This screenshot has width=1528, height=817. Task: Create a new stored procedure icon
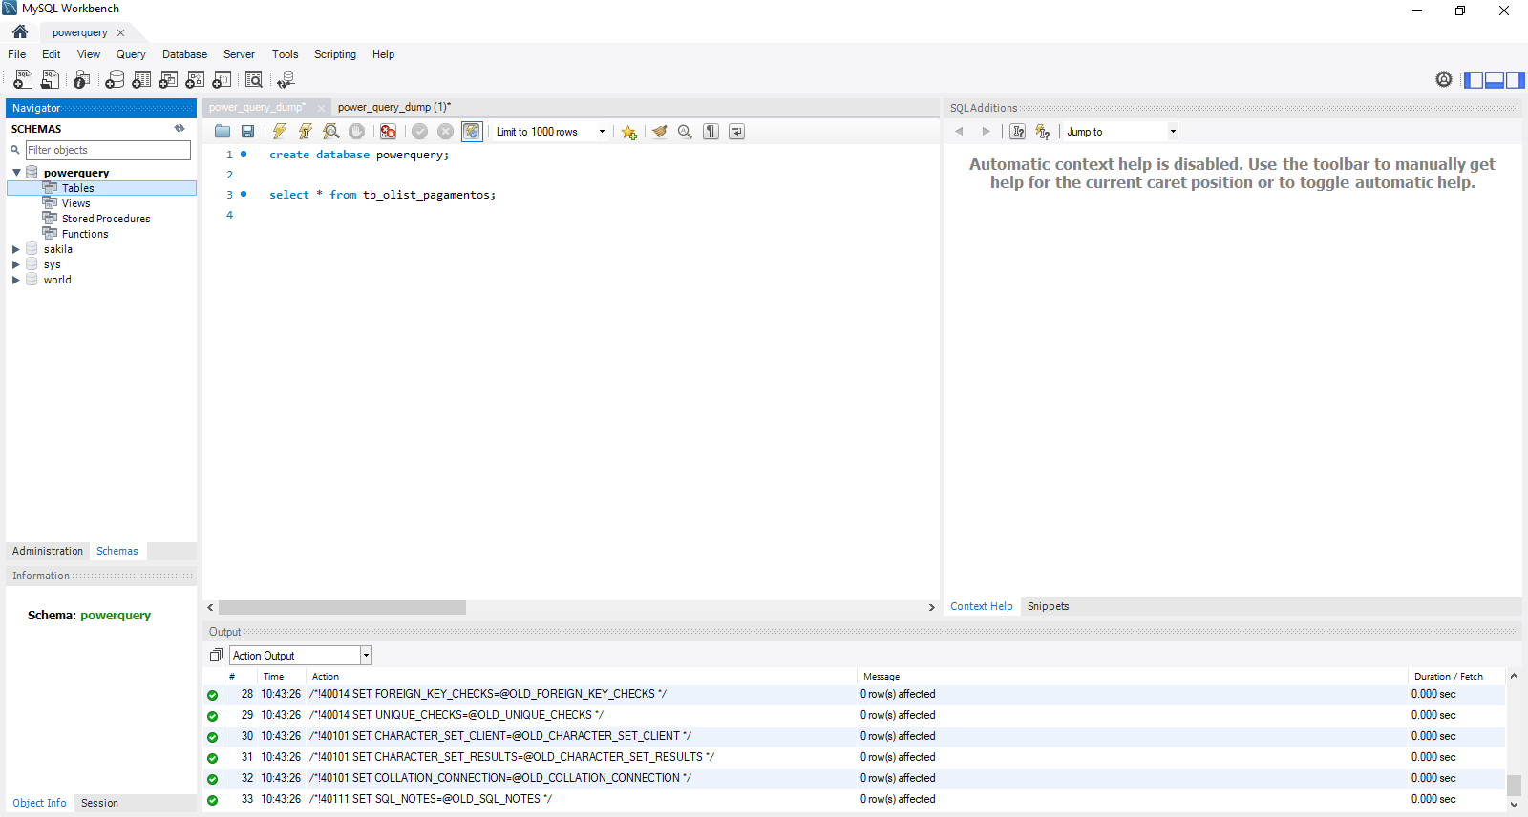tap(195, 80)
